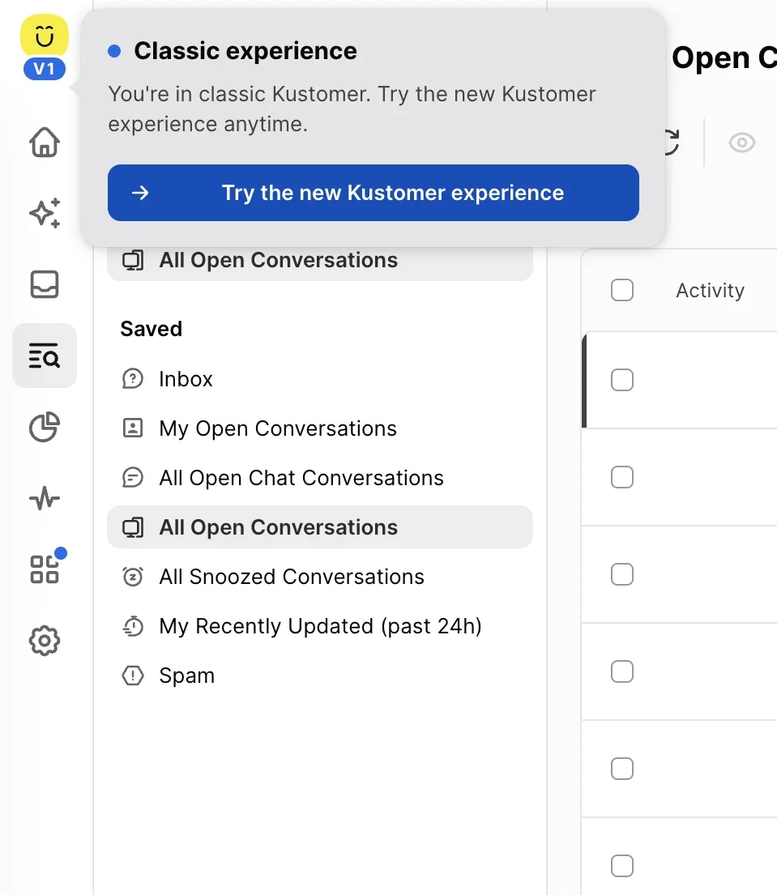Check the fifth conversation row checkbox

(621, 769)
